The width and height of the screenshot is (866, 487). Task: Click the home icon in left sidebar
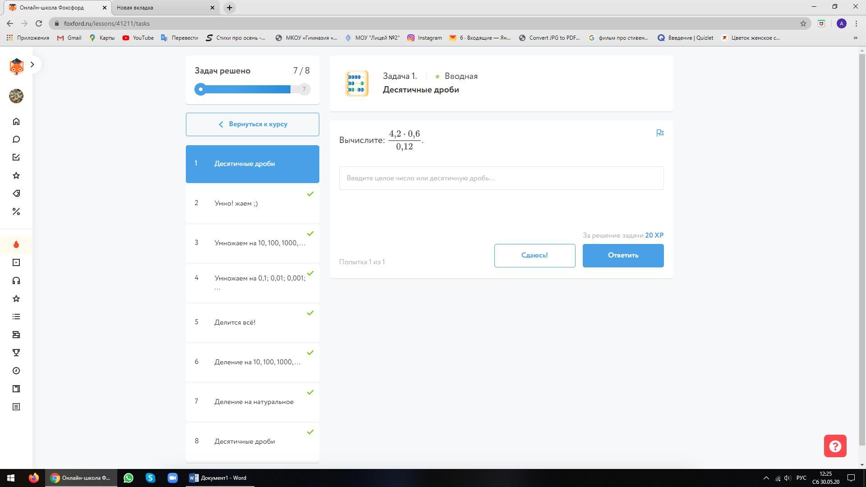click(x=16, y=121)
